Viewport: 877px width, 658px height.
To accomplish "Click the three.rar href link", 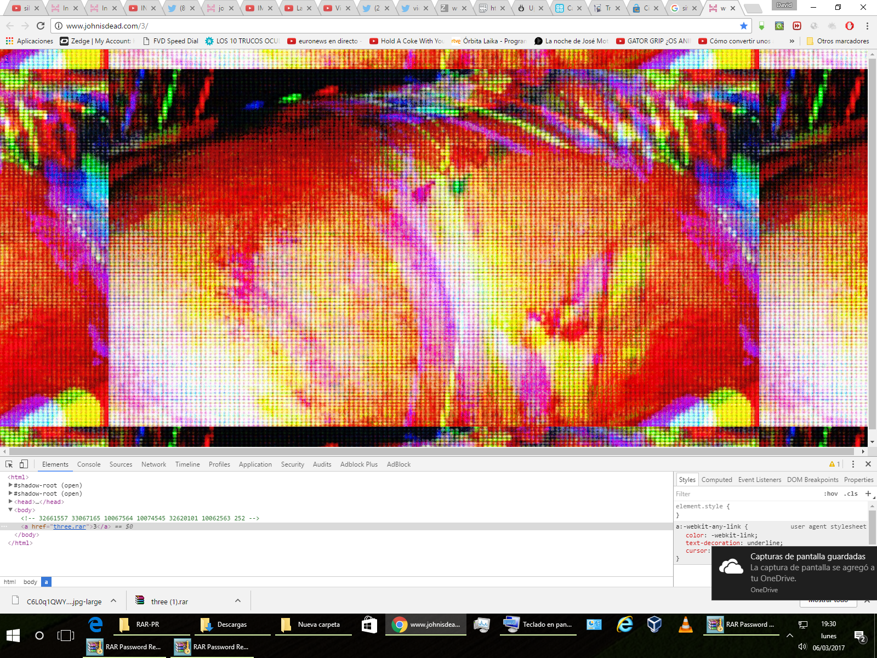I will click(x=70, y=526).
